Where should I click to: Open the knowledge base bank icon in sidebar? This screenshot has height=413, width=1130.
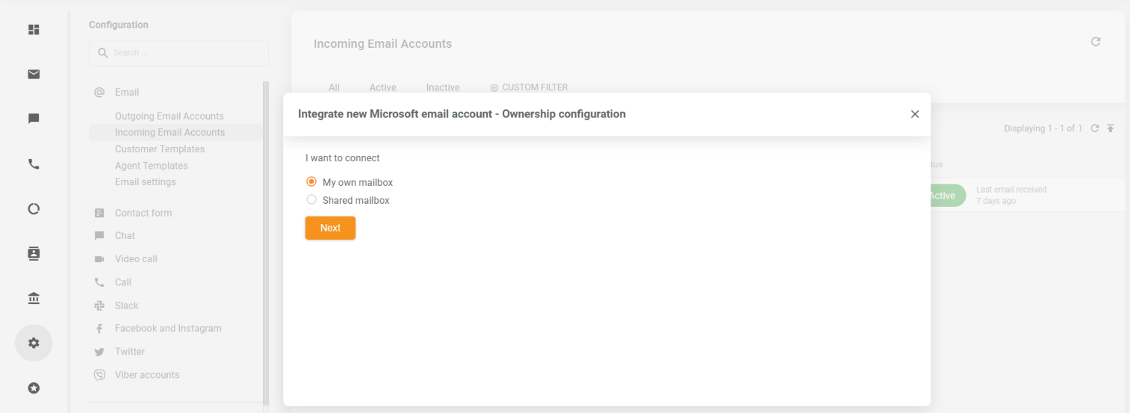(x=34, y=299)
